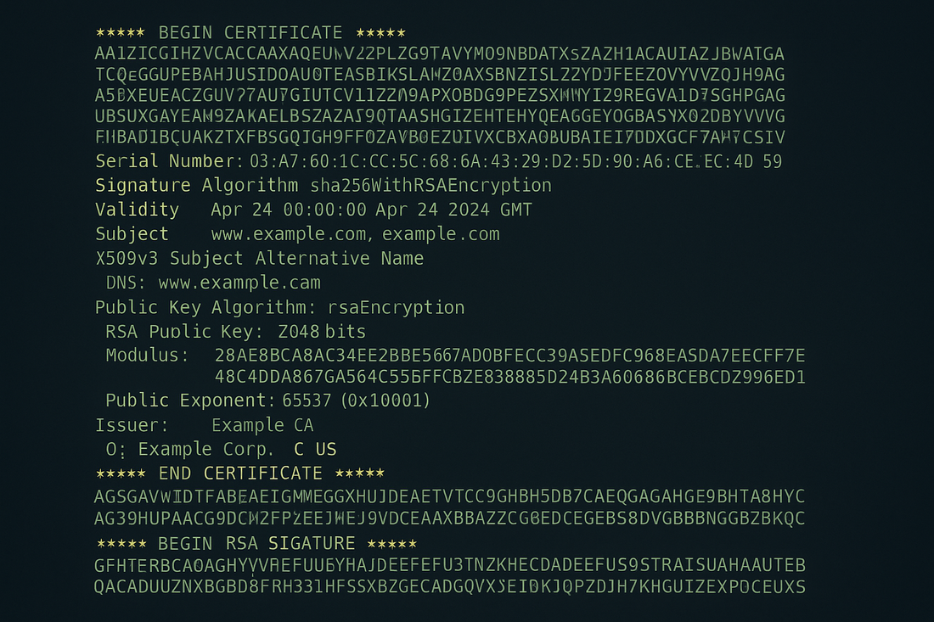Click the Example Corp. organization text

[x=206, y=449]
